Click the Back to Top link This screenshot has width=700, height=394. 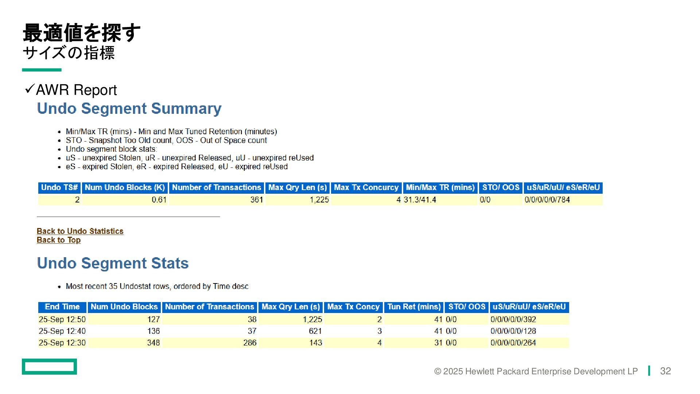click(x=59, y=240)
